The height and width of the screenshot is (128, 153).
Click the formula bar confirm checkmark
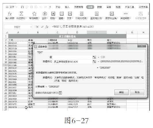[x=42, y=27]
